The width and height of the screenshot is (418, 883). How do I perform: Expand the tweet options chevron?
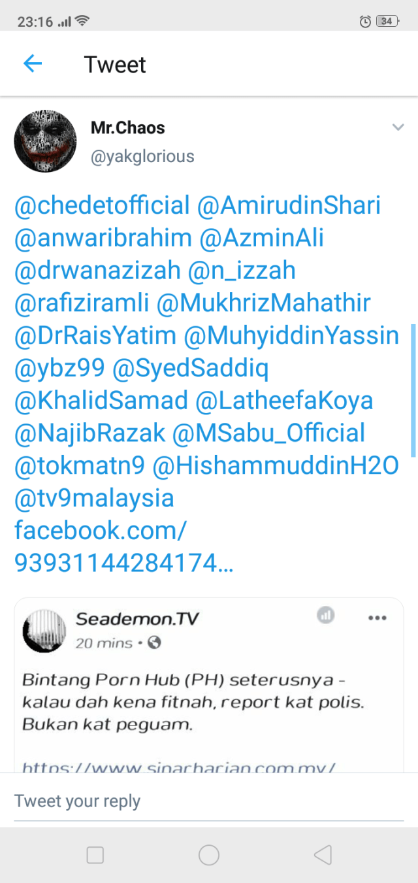click(x=398, y=127)
